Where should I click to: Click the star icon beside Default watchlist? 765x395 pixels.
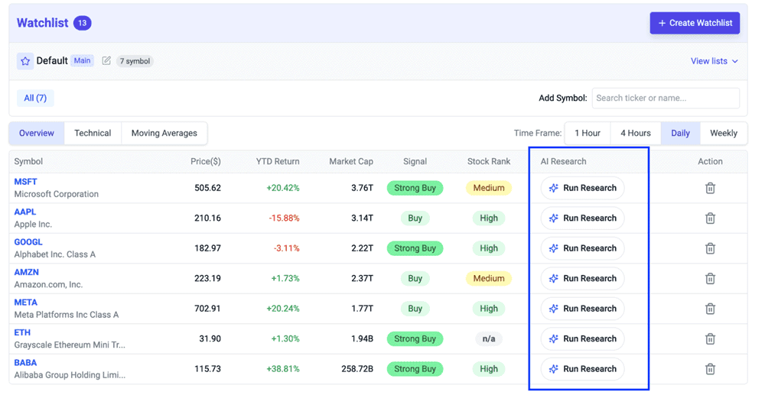(x=25, y=61)
